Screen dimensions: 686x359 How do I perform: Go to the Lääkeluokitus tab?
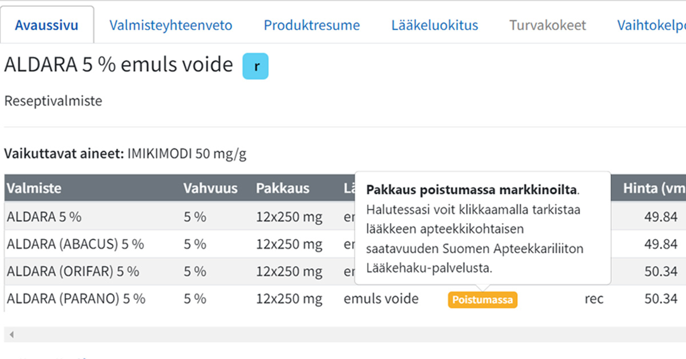click(435, 25)
